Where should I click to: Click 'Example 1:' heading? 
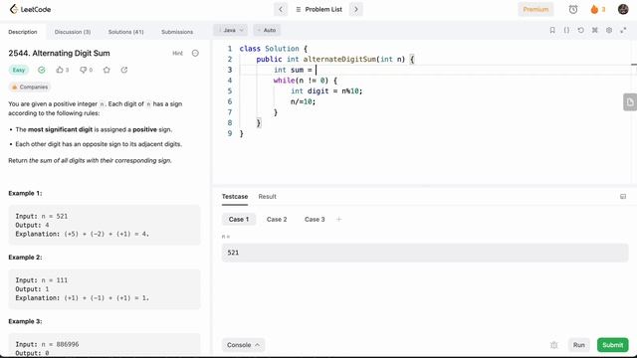click(25, 193)
